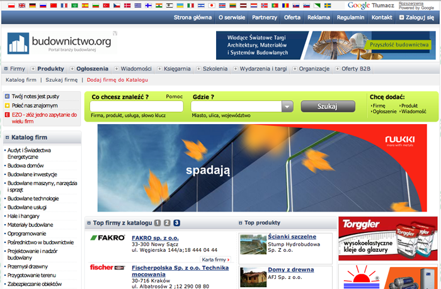This screenshot has height=289, width=441.
Task: Click the Gdzie location input field
Action: [236, 106]
